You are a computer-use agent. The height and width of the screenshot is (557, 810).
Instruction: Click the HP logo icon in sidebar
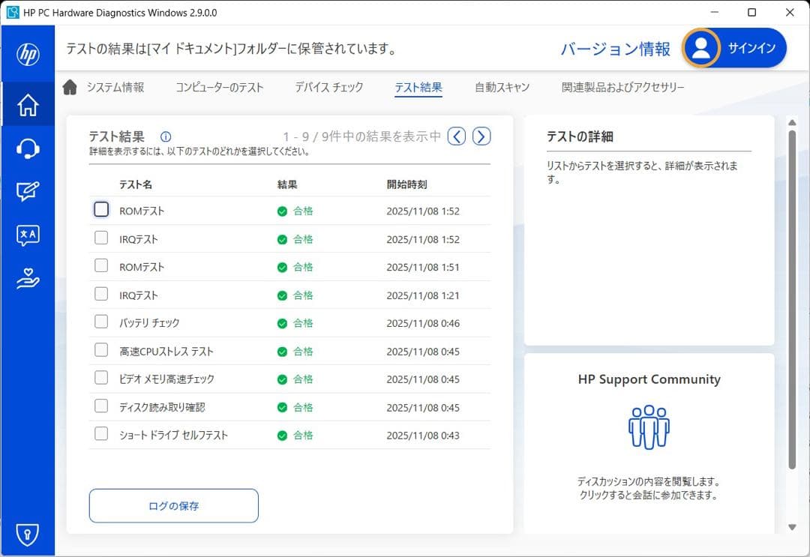tap(28, 54)
